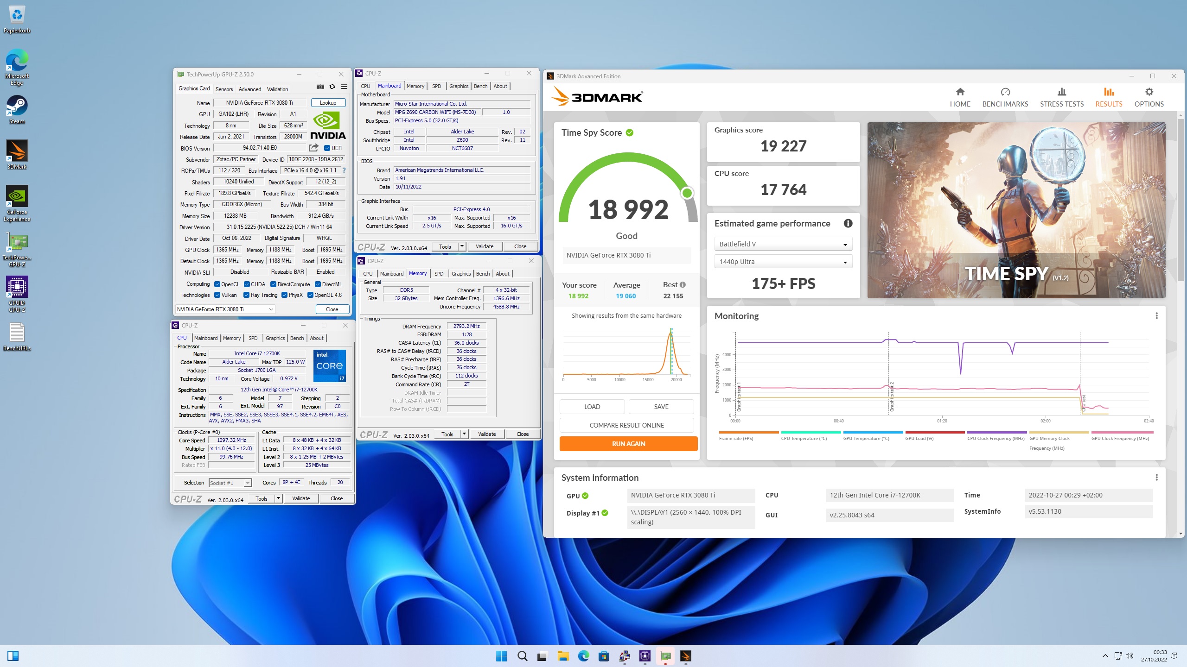
Task: Click the Bus Interface question mark in GPU-Z
Action: pos(344,170)
